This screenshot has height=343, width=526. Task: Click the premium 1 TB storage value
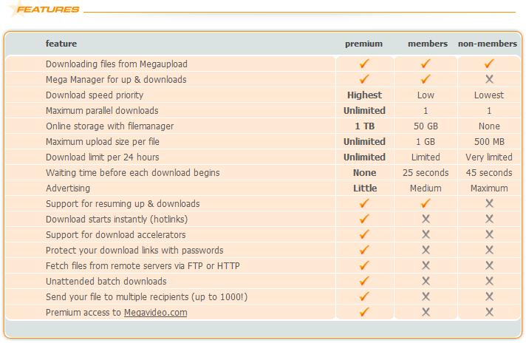tap(365, 126)
